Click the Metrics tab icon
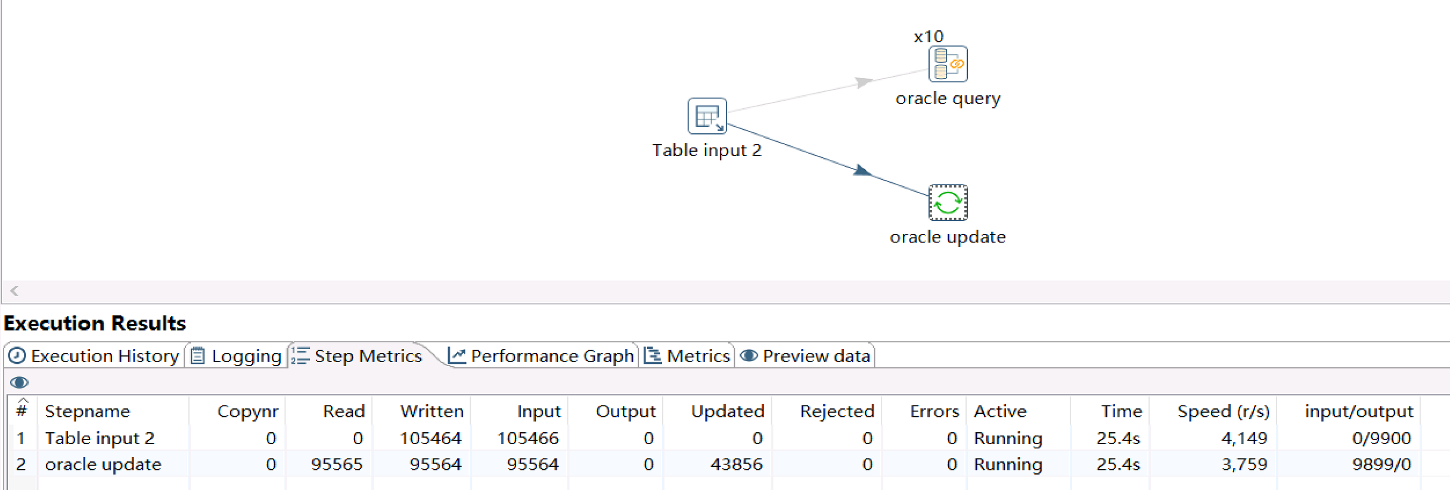 pos(653,356)
